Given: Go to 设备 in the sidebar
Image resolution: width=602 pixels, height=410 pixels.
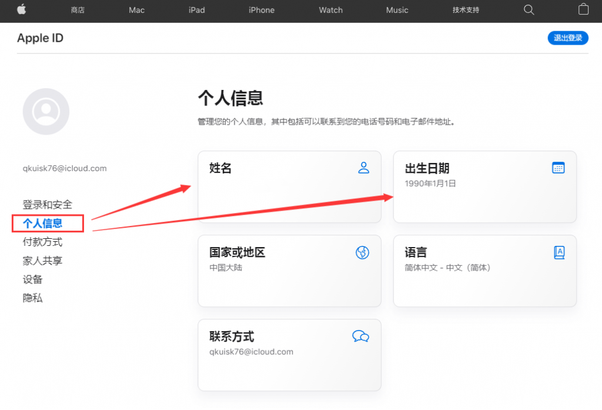Looking at the screenshot, I should 33,279.
